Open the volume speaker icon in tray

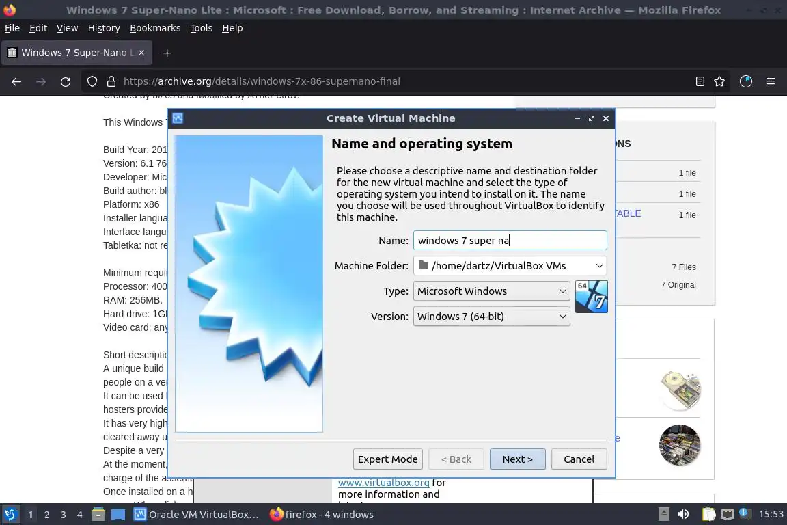(x=683, y=514)
